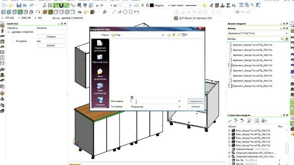The width and height of the screenshot is (294, 165).
Task: Click the Справка button in Свойства panel
Action: pyautogui.click(x=51, y=37)
